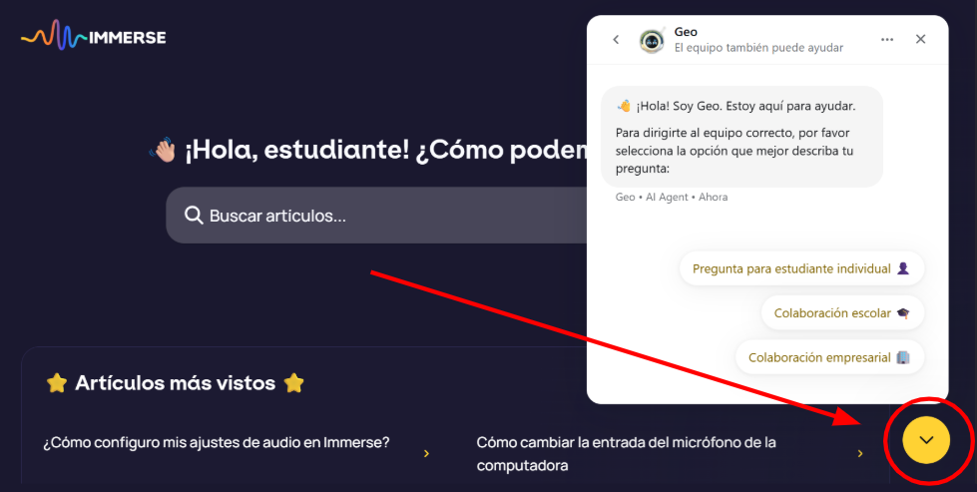Close the Geo chat window

920,39
